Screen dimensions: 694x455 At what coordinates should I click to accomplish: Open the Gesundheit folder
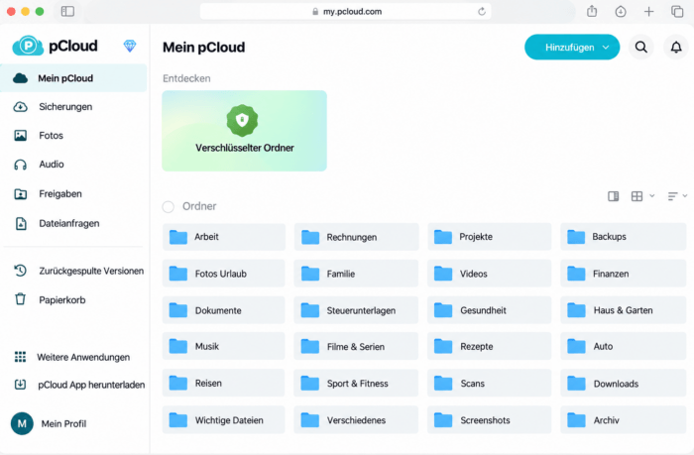coord(489,310)
